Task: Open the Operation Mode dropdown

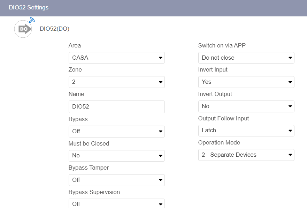Action: [246, 155]
